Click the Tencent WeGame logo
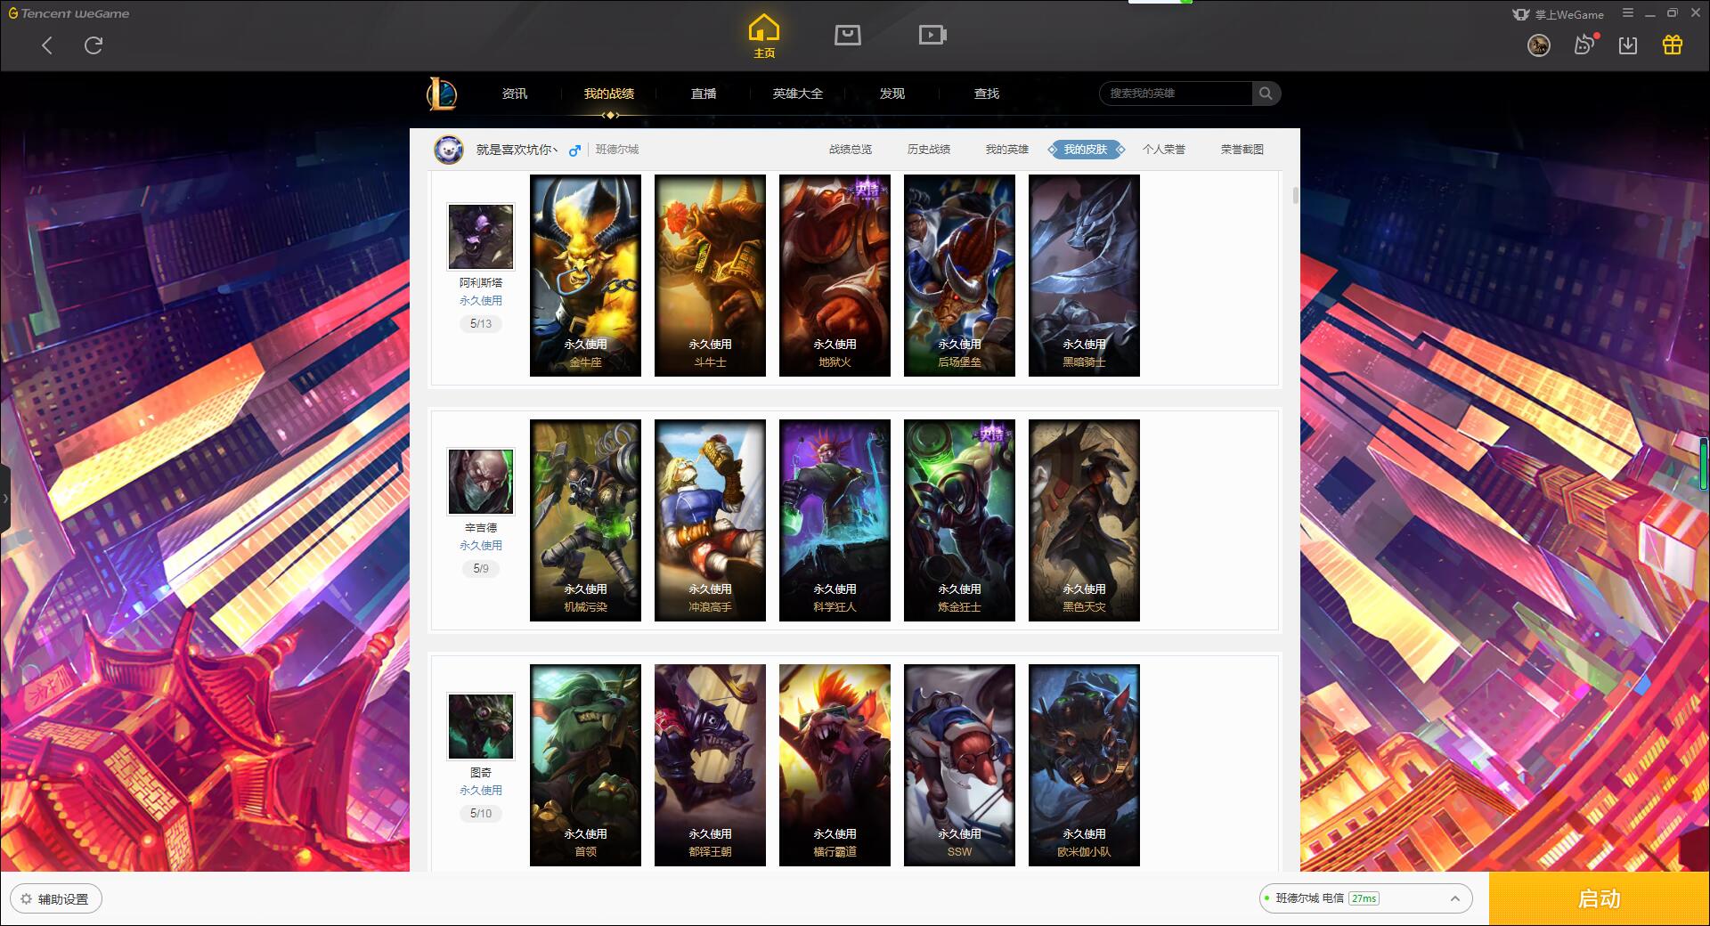Image resolution: width=1710 pixels, height=926 pixels. tap(69, 13)
